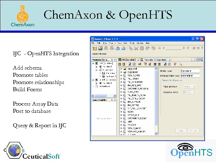Viewport: 216px width, 162px height.
Task: Open the File menu
Action: click(93, 43)
